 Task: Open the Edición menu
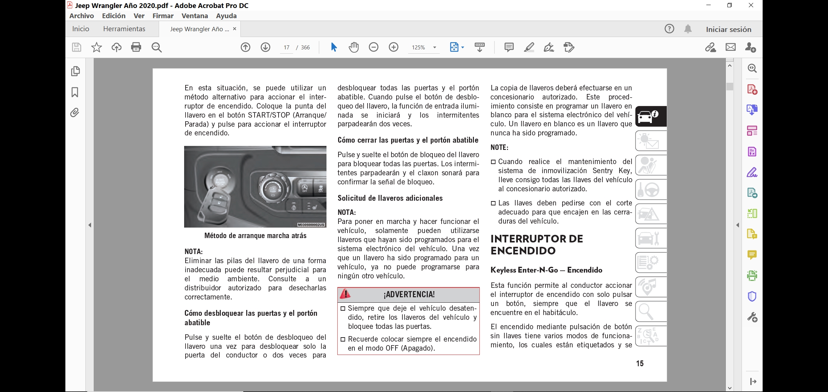click(114, 16)
